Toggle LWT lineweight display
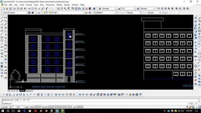 [x=75, y=107]
